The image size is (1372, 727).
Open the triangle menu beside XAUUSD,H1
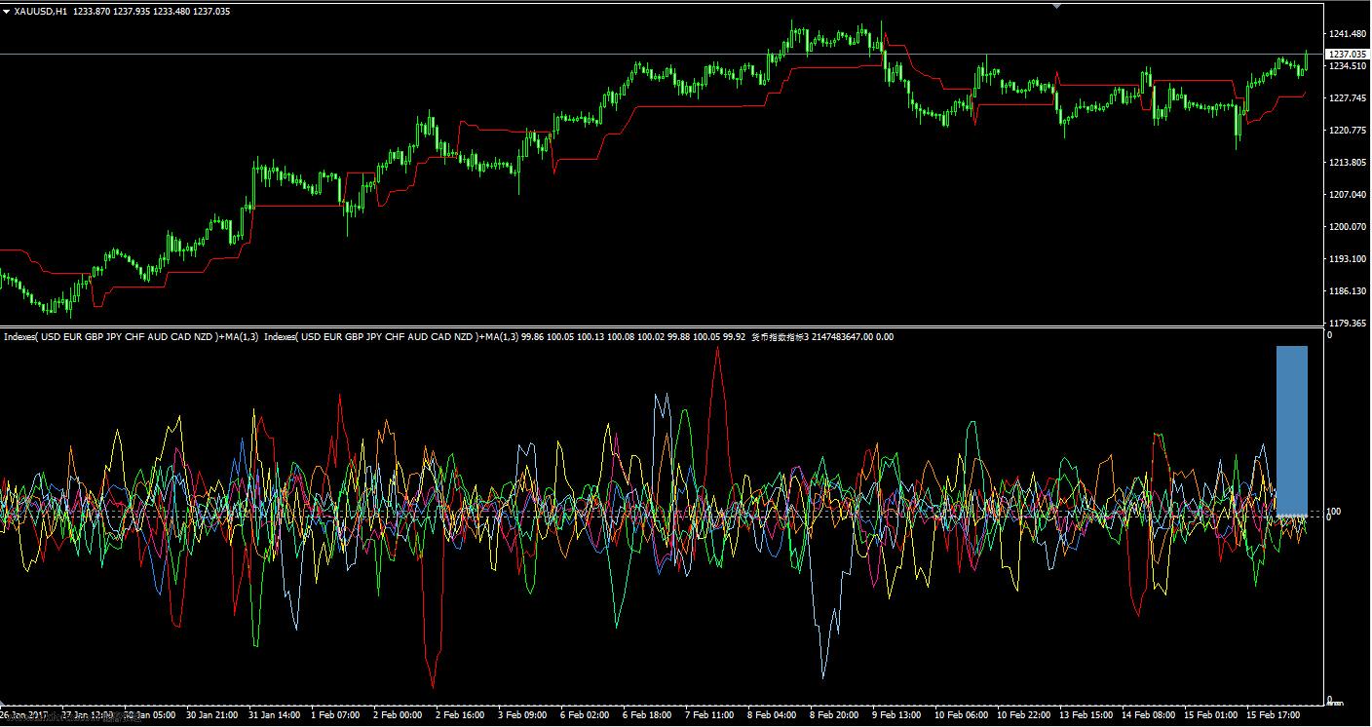point(6,12)
